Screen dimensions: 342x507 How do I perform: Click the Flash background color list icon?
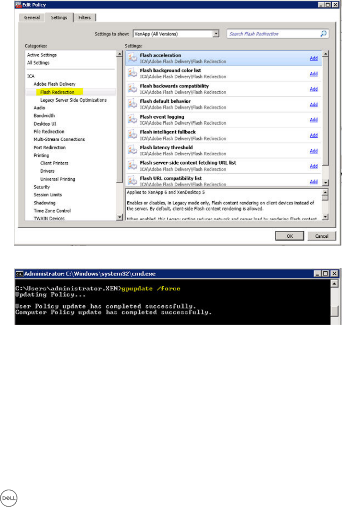(x=132, y=73)
